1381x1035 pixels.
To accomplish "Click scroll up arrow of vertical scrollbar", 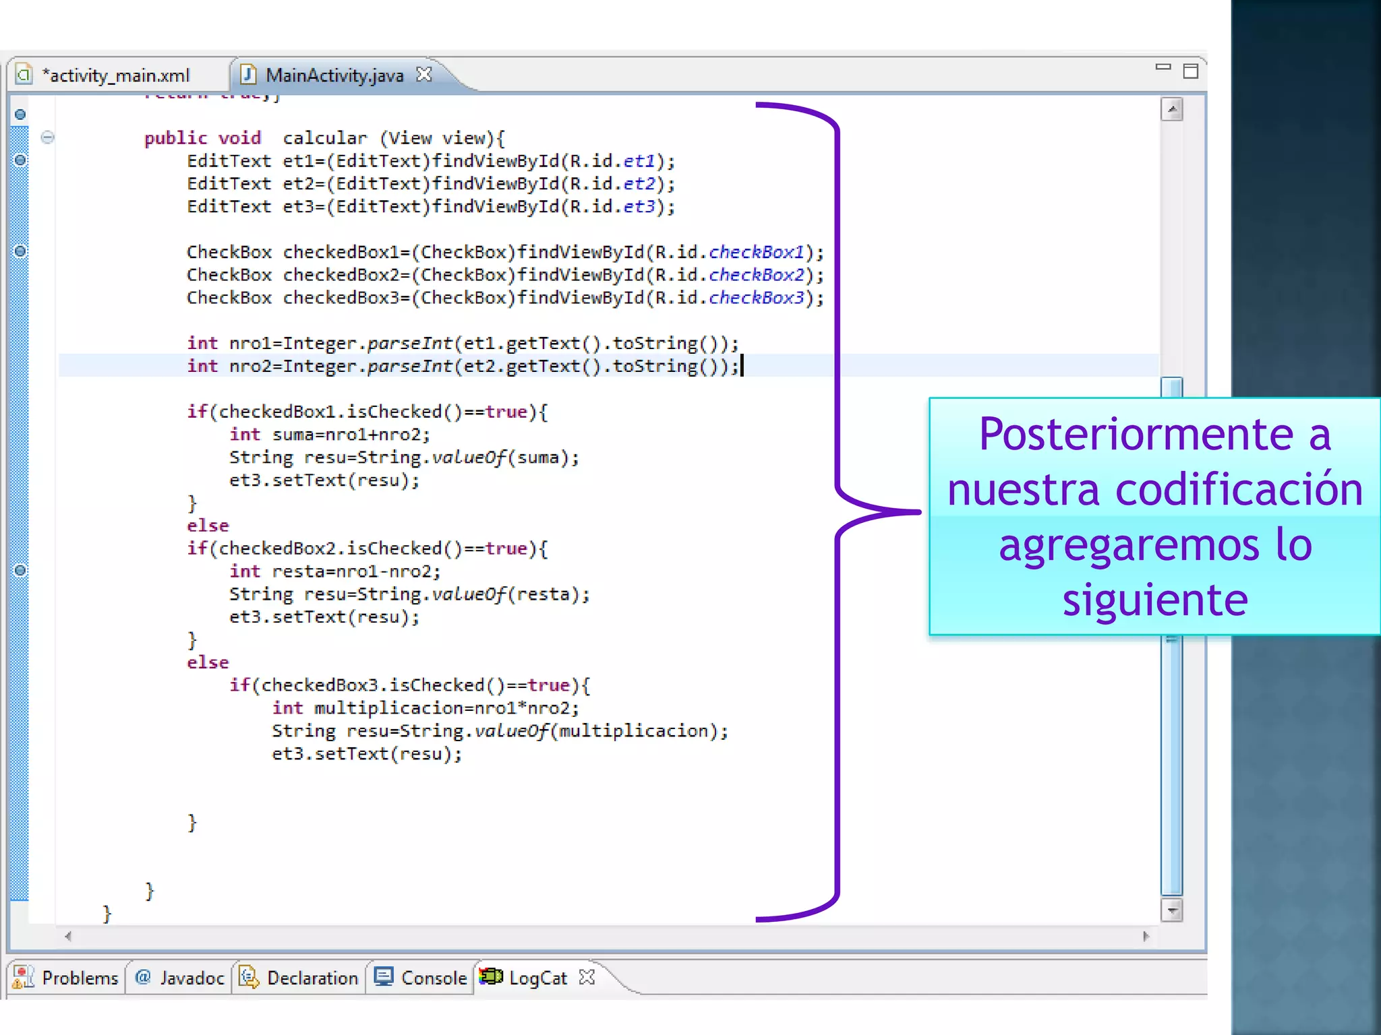I will (1172, 109).
